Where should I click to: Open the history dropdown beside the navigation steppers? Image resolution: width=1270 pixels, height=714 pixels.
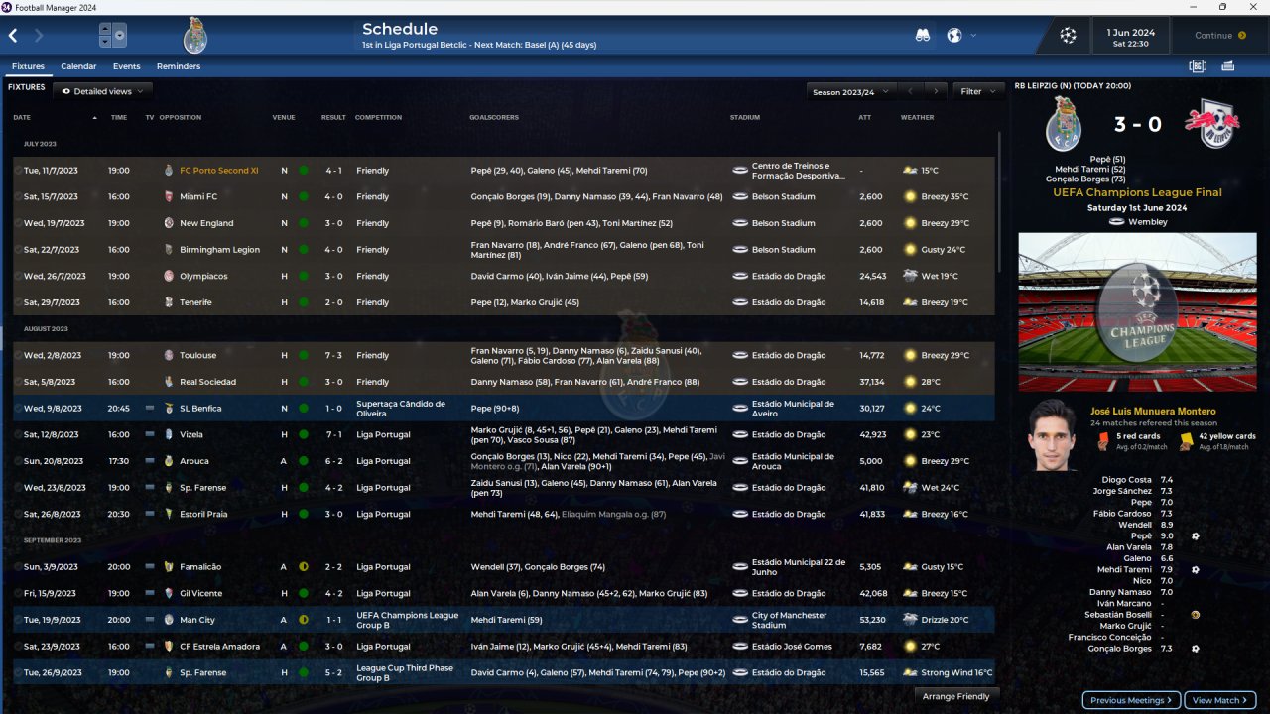(120, 36)
